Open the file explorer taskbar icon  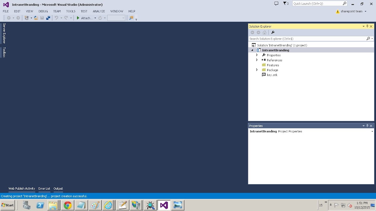pyautogui.click(x=54, y=205)
